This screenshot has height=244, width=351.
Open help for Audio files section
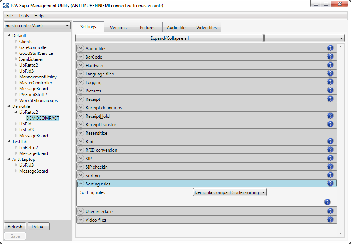tap(330, 48)
